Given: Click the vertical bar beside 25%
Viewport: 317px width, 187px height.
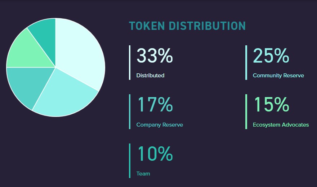Looking at the screenshot, I should [246, 63].
